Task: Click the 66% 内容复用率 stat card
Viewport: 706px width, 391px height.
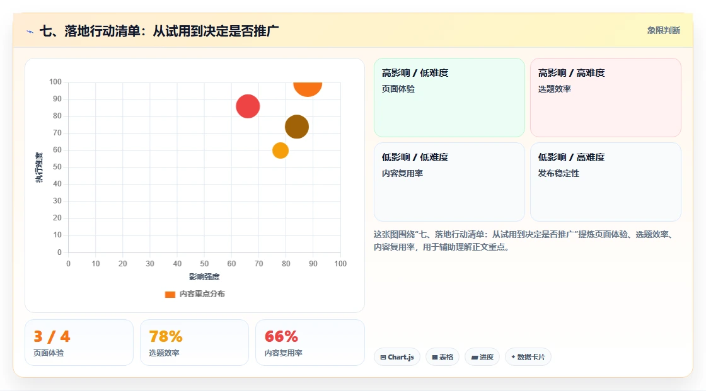Action: (x=310, y=343)
